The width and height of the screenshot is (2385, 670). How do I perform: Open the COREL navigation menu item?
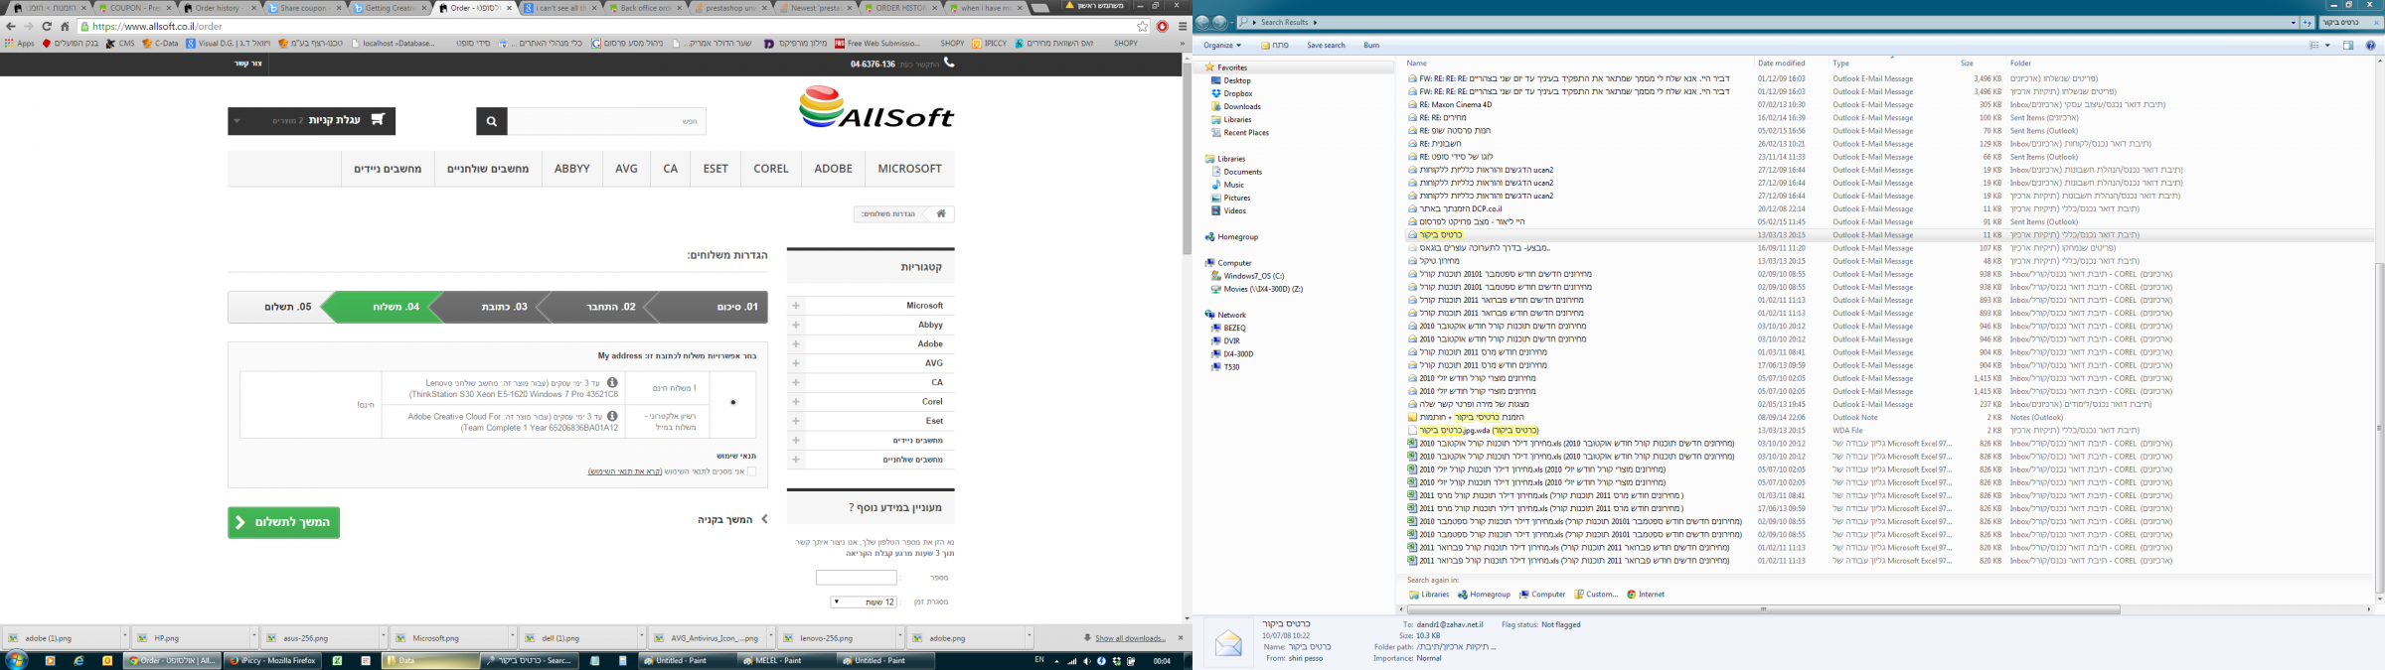(x=771, y=169)
